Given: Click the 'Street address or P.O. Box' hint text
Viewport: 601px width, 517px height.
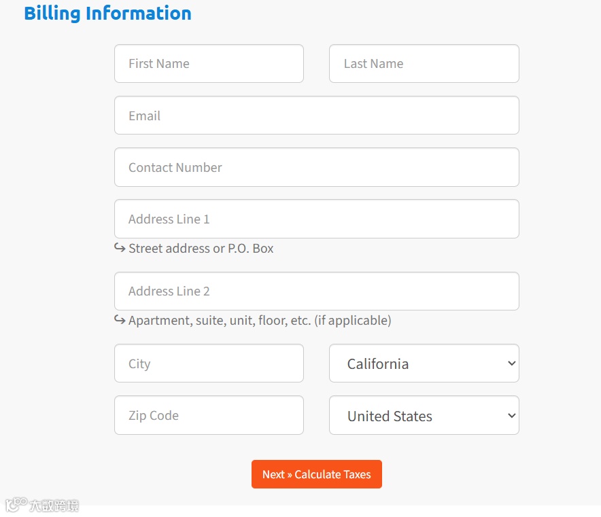Looking at the screenshot, I should click(x=201, y=249).
